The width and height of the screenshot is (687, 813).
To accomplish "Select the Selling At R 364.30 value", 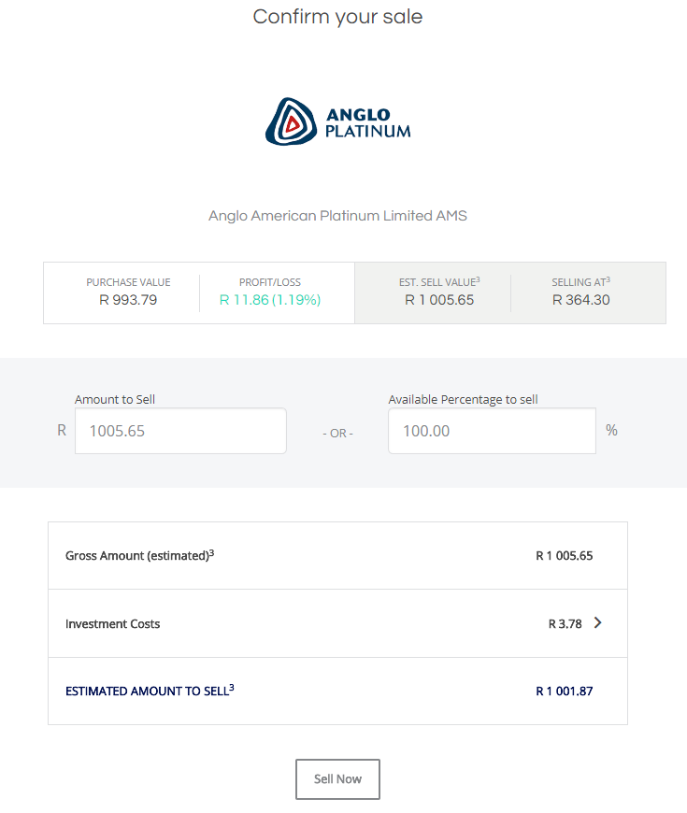I will (580, 300).
